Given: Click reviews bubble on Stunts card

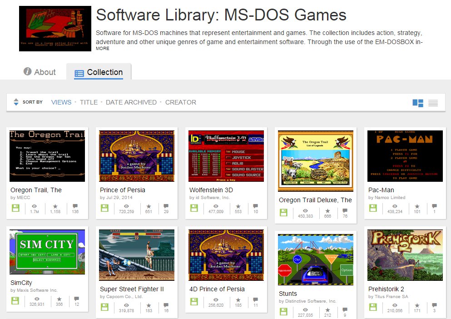Looking at the screenshot, I should [x=345, y=310].
